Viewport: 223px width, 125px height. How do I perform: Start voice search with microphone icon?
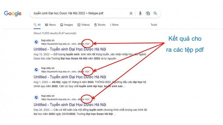(x=140, y=13)
